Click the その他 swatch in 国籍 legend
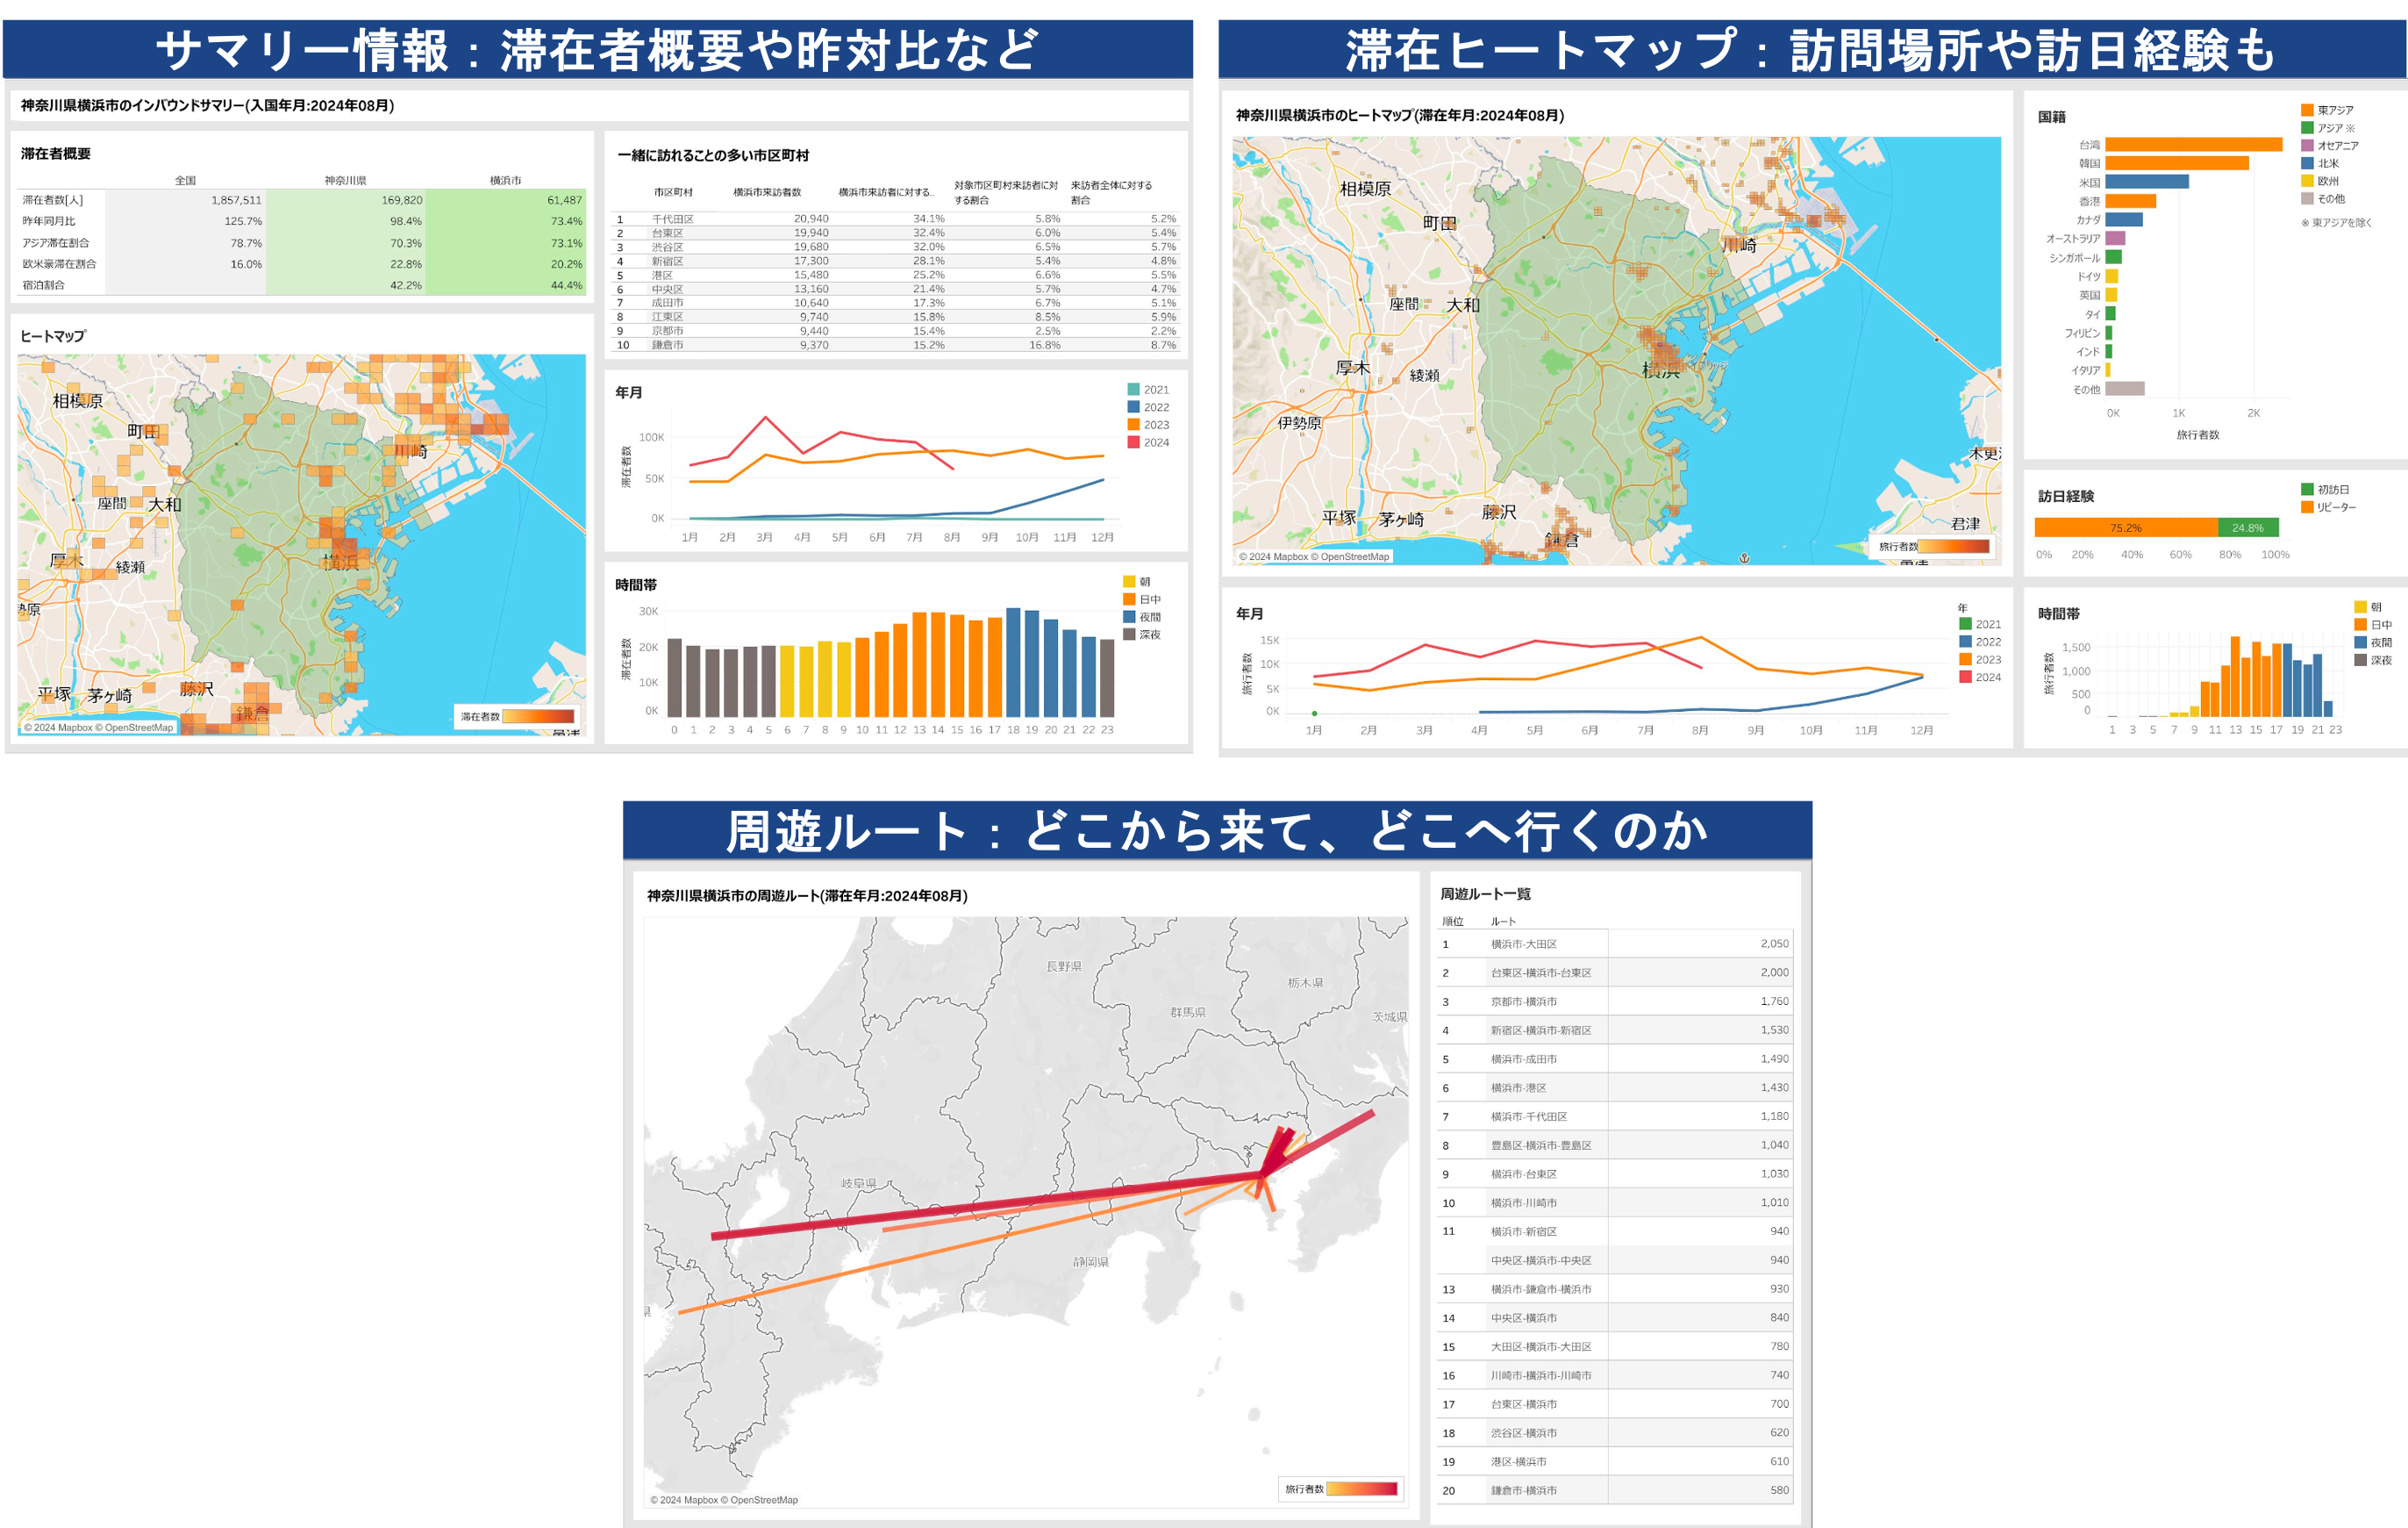The height and width of the screenshot is (1528, 2408). point(2307,198)
